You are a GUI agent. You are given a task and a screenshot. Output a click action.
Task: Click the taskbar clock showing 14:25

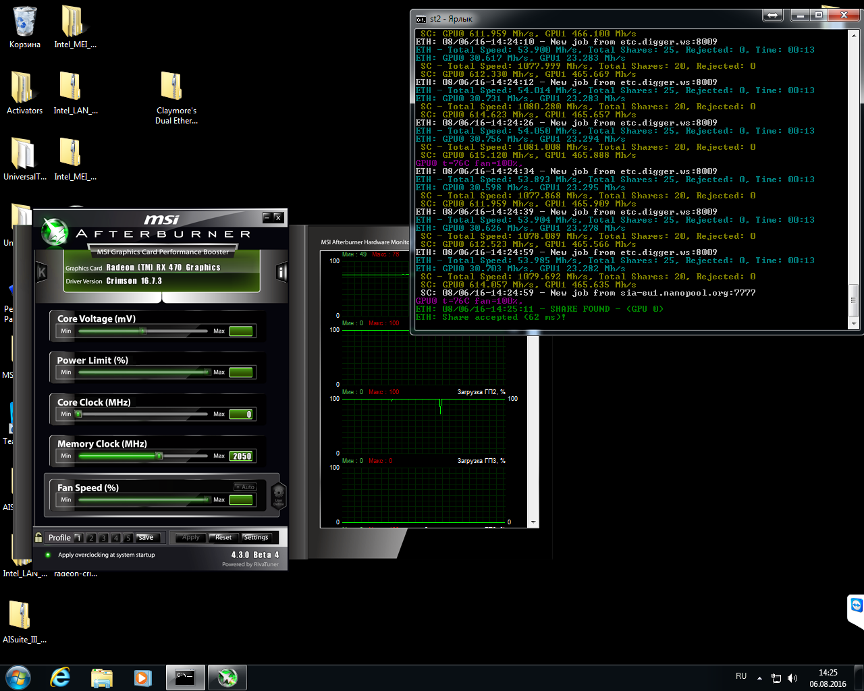click(x=828, y=678)
